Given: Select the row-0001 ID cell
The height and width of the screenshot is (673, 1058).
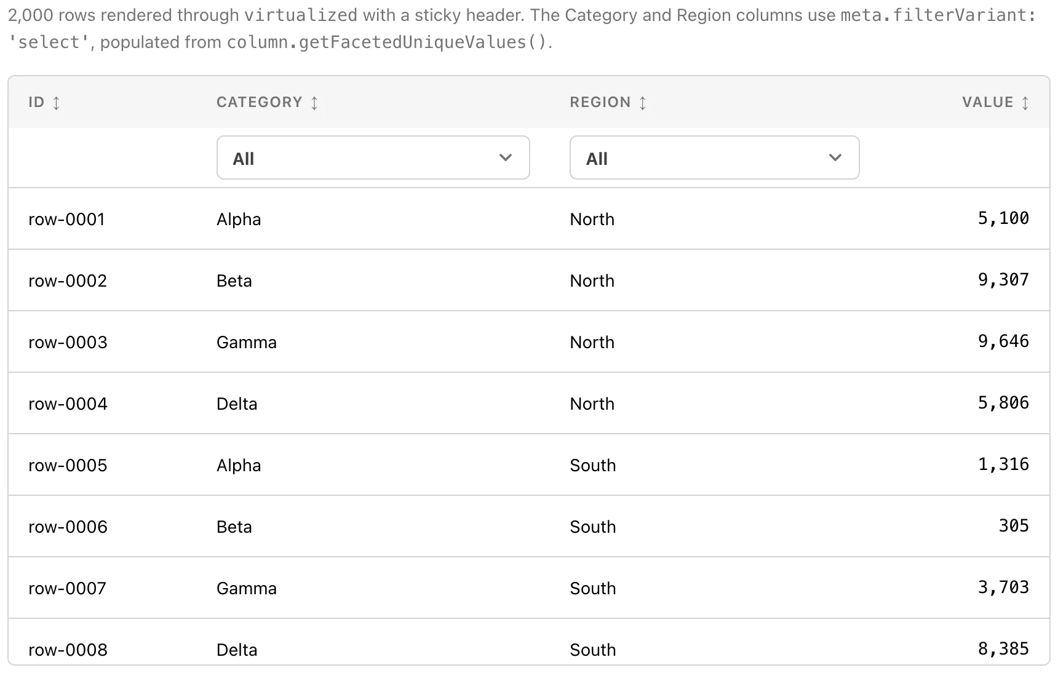Looking at the screenshot, I should click(67, 220).
